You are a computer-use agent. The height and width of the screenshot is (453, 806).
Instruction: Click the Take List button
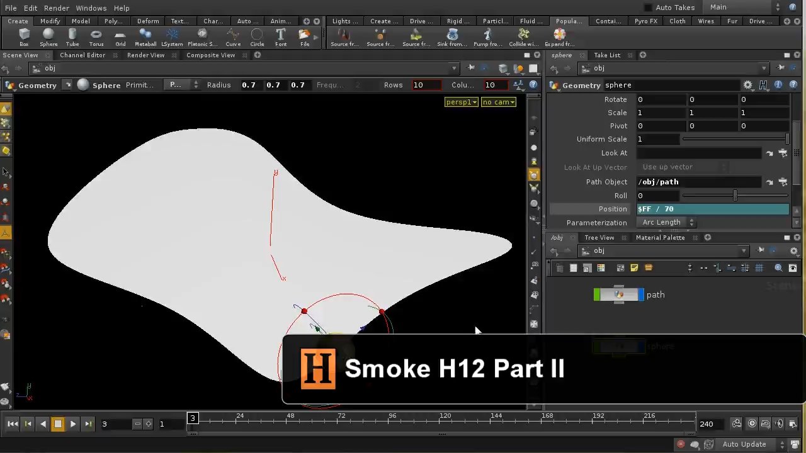607,55
